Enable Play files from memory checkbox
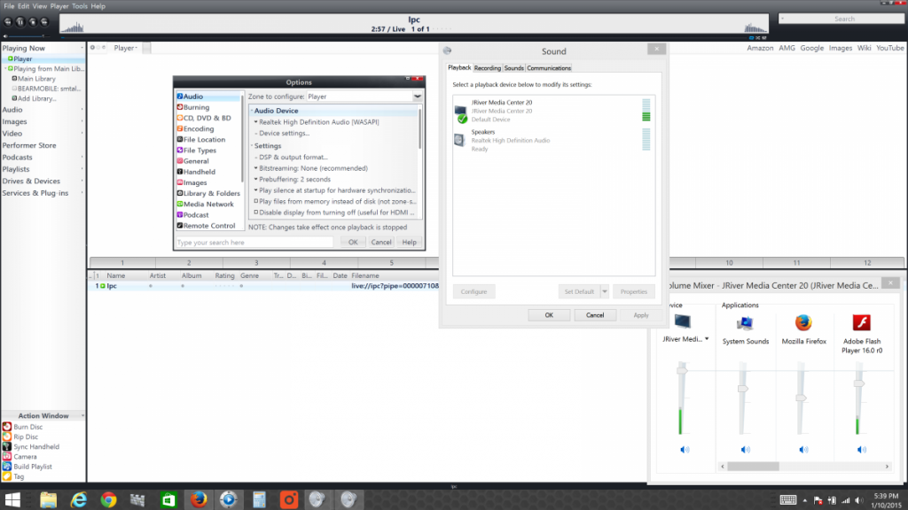The image size is (908, 510). (256, 201)
